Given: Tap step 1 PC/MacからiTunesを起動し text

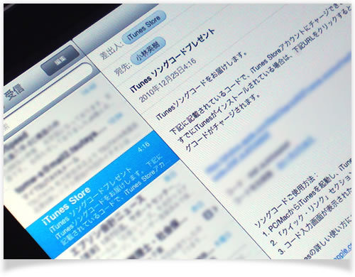Looking at the screenshot, I should [x=307, y=198].
